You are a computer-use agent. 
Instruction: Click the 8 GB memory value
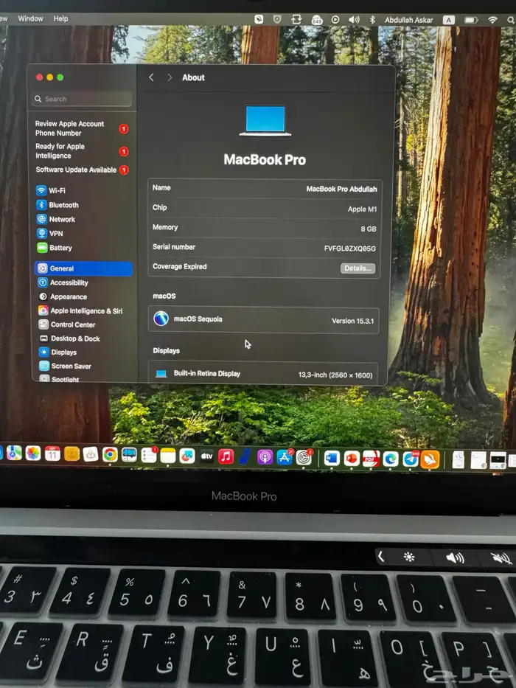(x=369, y=229)
